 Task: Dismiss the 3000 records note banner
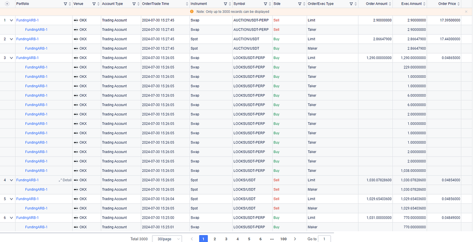tap(466, 12)
